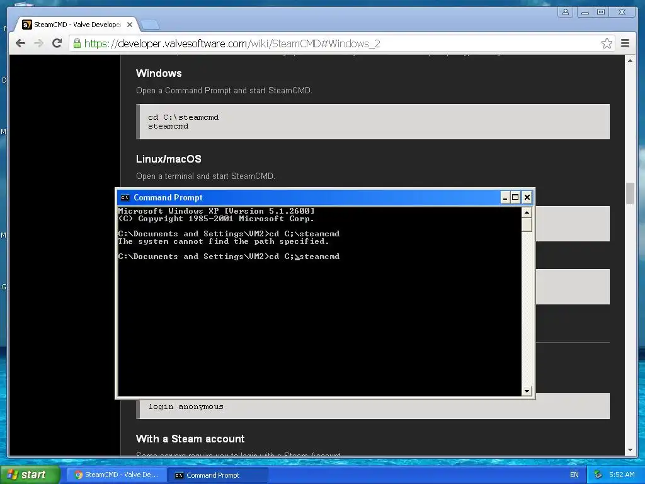
Task: Click Command Prompt's scroll up arrow
Action: [x=527, y=212]
